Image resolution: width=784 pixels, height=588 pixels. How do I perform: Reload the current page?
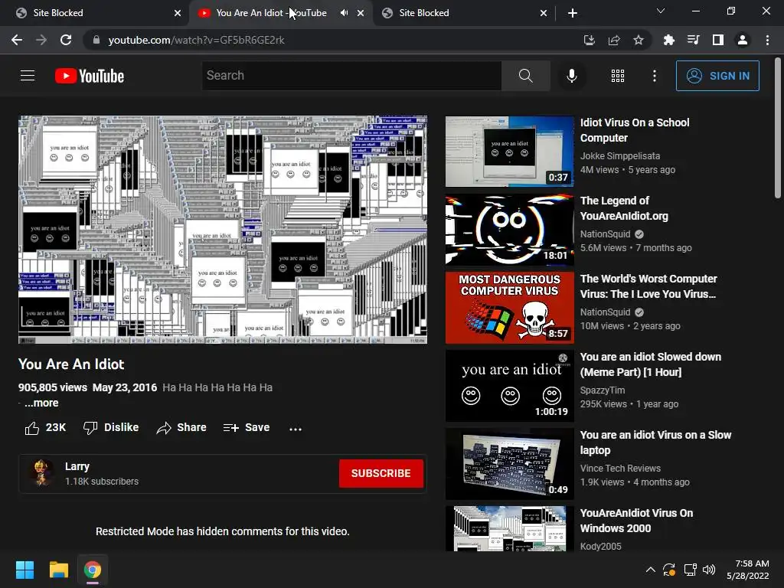pos(66,40)
